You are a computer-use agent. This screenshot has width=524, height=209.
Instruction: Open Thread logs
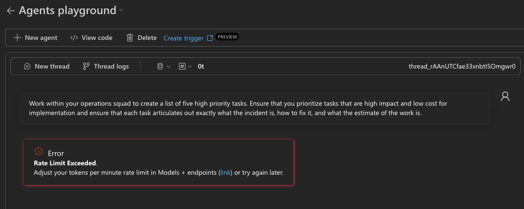(106, 66)
